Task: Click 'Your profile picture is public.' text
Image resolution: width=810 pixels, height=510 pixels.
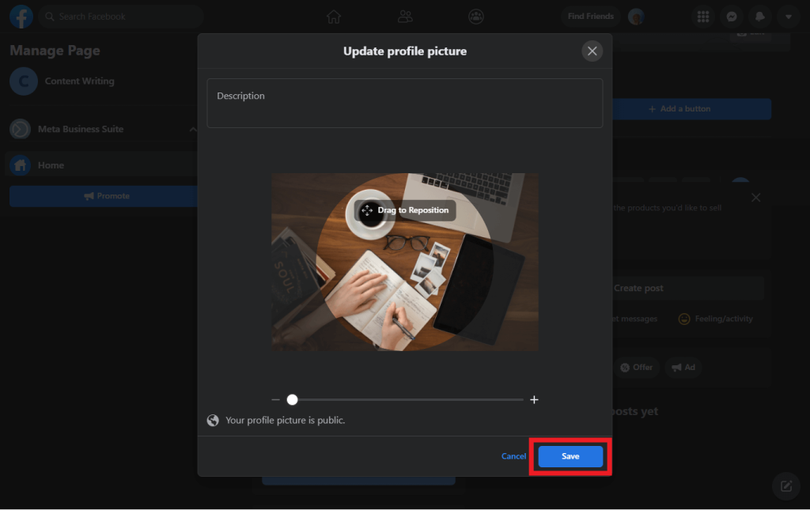Action: tap(285, 420)
